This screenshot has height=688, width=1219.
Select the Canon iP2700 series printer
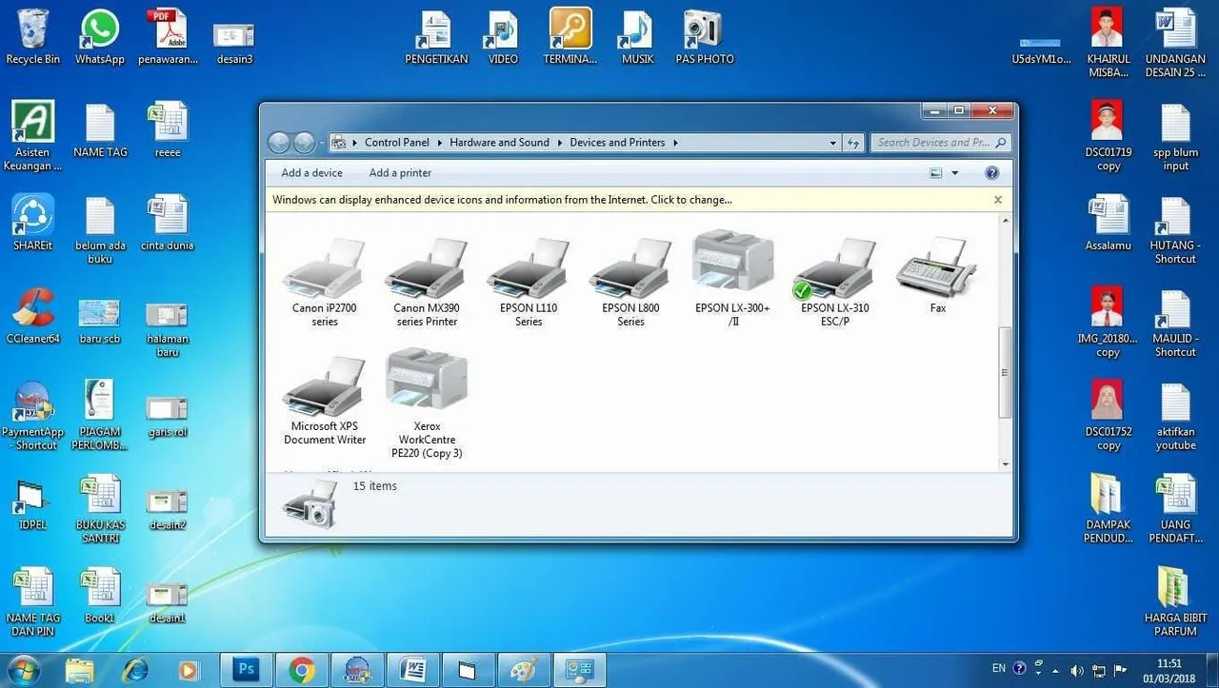[x=324, y=281]
